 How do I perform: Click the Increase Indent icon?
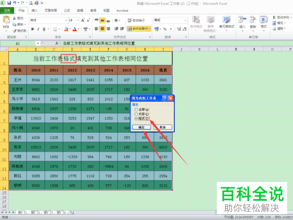(122, 29)
